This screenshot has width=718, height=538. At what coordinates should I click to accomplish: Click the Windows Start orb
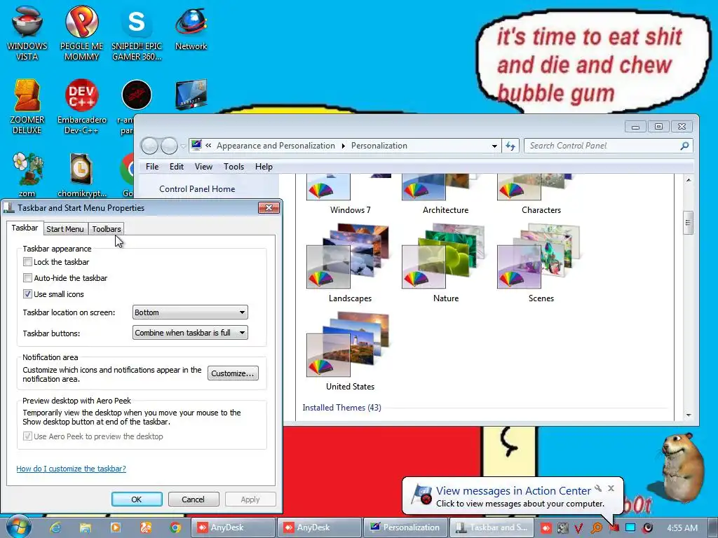19,527
